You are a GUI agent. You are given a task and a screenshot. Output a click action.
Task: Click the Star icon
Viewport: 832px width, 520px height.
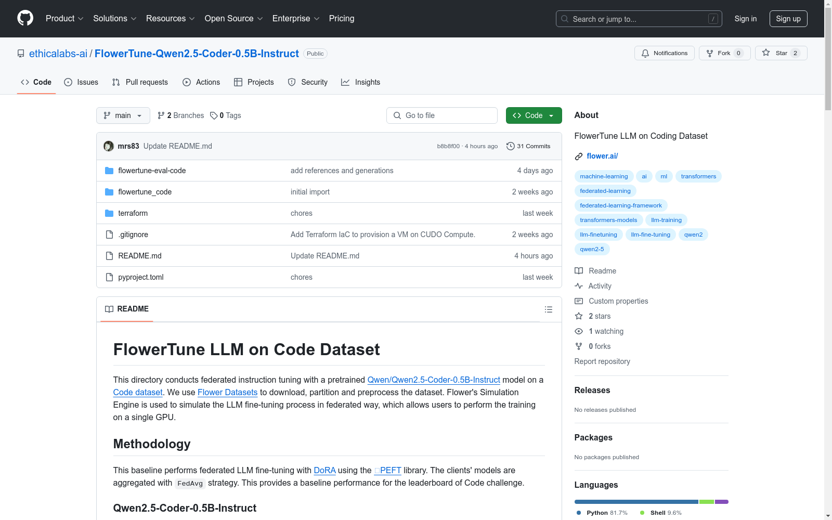coord(766,53)
